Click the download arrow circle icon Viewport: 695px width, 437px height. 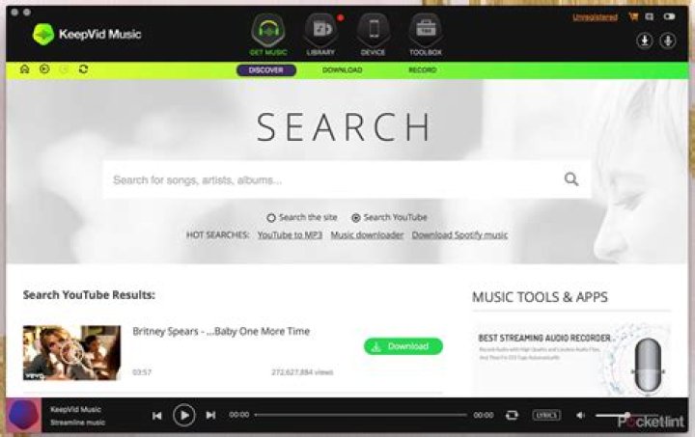click(645, 41)
